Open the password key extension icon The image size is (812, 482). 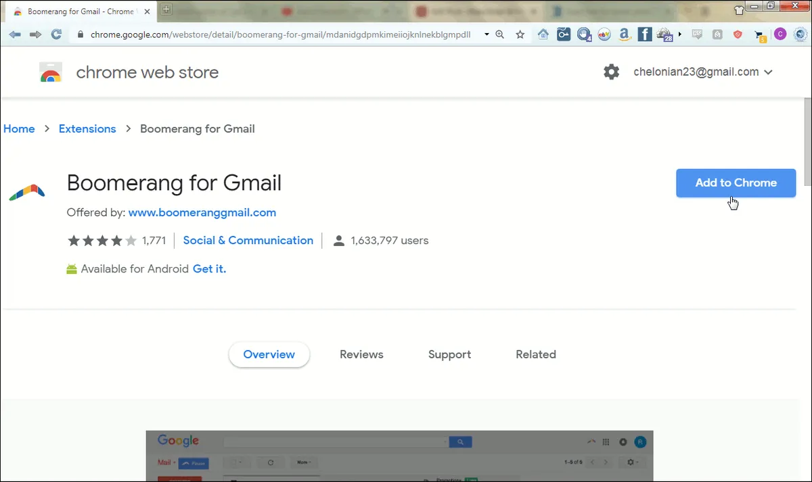pos(564,34)
